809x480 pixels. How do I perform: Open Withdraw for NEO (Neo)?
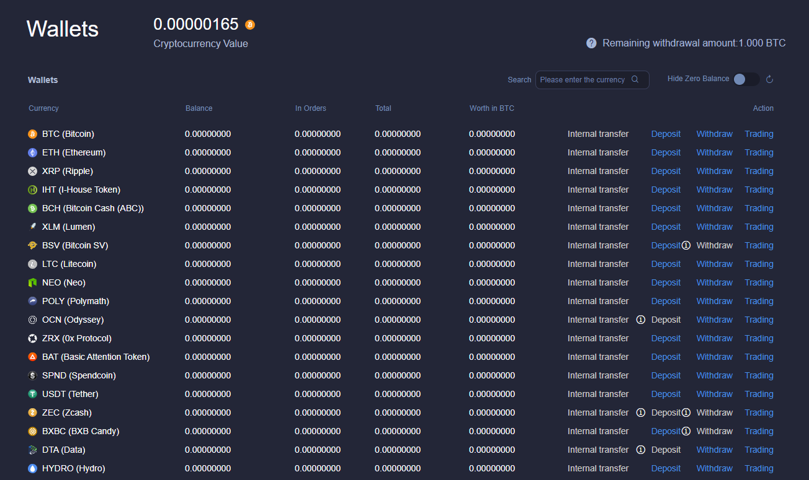click(x=715, y=282)
